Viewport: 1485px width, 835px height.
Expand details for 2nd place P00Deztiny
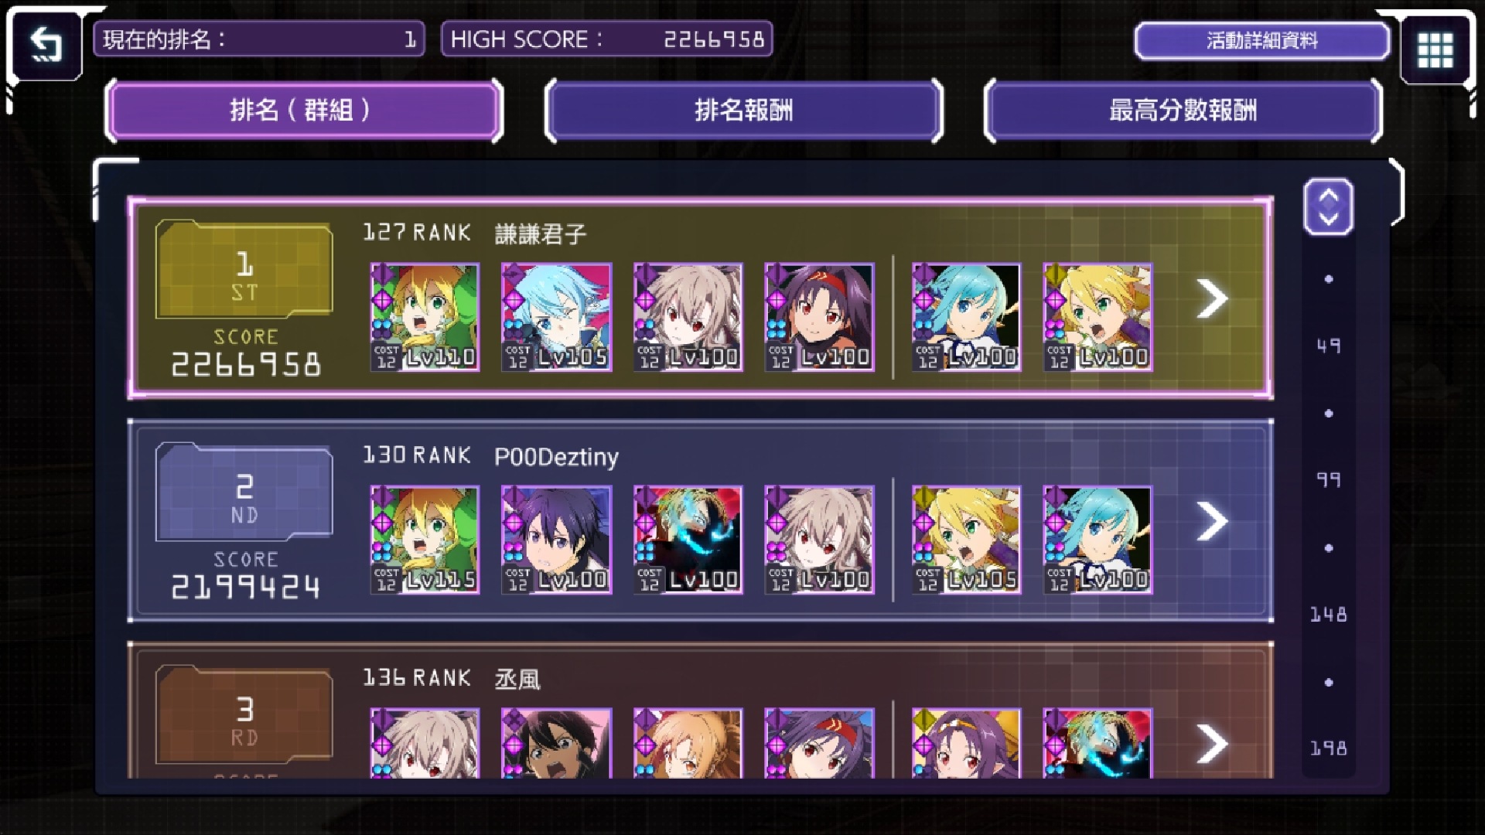[x=1212, y=521]
